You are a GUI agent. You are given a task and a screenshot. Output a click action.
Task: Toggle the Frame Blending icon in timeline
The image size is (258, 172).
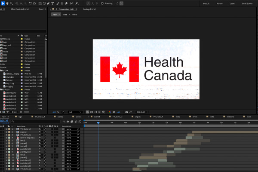pos(72,122)
